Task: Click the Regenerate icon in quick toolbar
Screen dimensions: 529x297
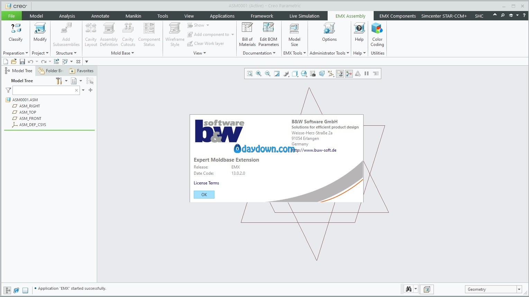Action: pos(56,61)
